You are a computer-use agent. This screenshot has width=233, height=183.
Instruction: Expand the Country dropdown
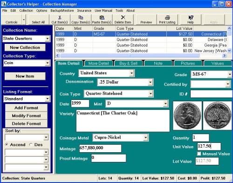tap(131, 73)
